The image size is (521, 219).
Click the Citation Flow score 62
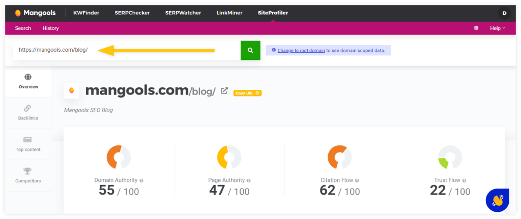click(328, 191)
